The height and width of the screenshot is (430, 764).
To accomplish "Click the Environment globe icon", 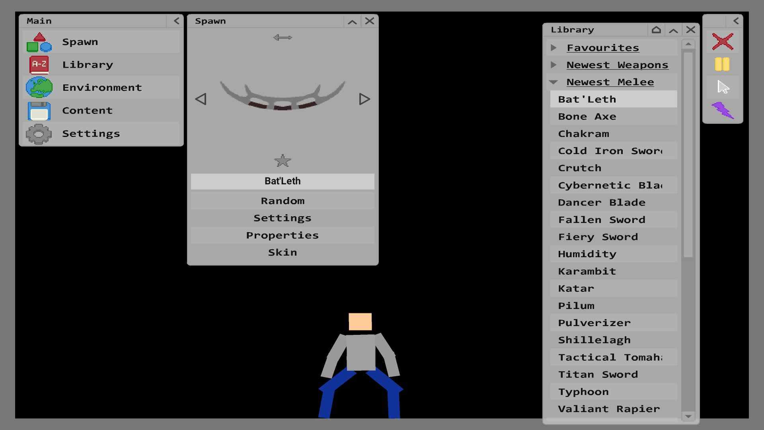I will point(39,87).
